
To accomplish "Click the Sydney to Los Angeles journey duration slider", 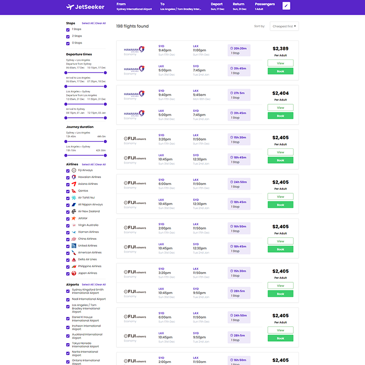I will pyautogui.click(x=86, y=142).
